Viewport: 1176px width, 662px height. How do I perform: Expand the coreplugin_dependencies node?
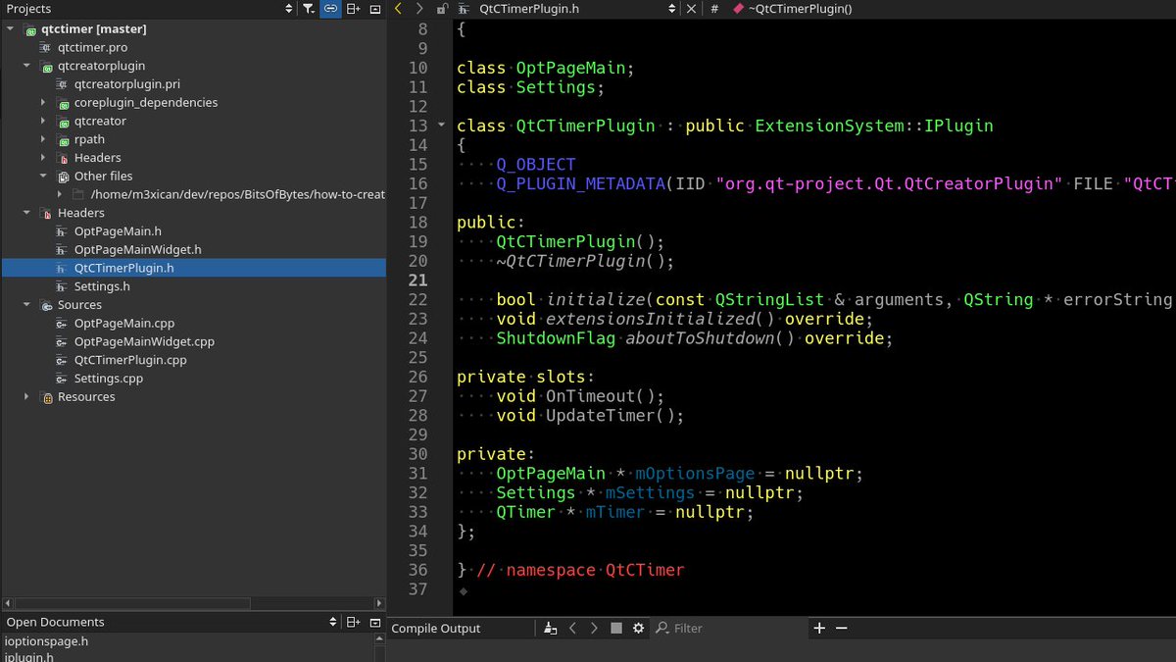click(43, 103)
